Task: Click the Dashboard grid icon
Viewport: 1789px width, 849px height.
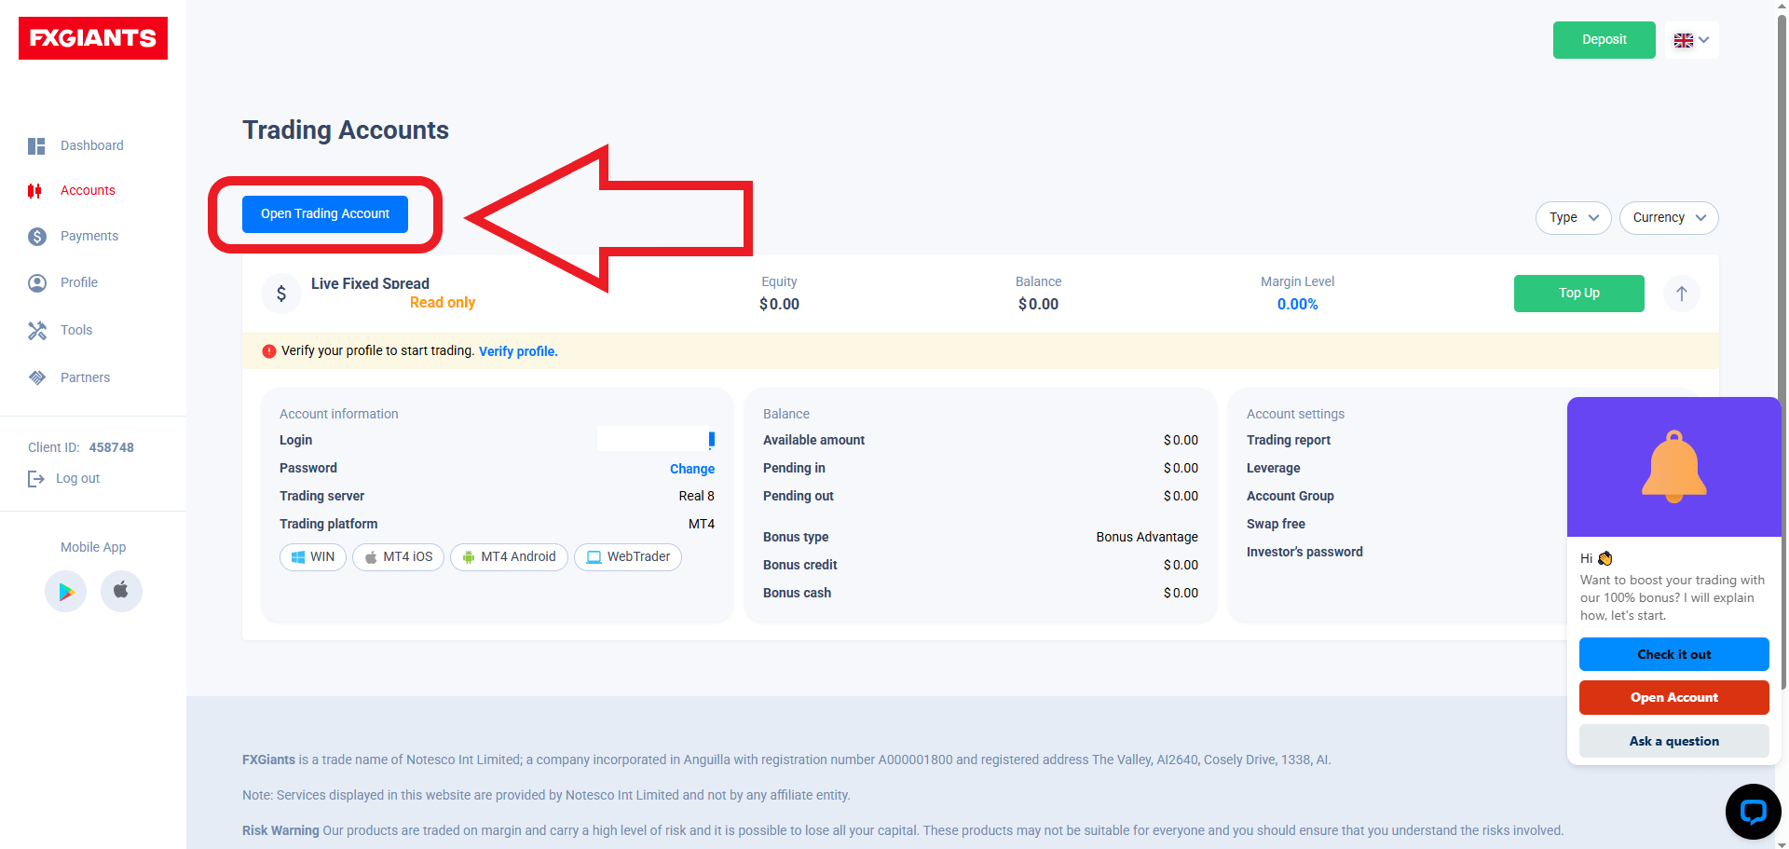Action: (36, 146)
